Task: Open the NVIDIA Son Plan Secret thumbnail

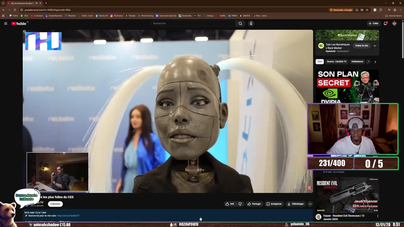Action: coord(347,86)
